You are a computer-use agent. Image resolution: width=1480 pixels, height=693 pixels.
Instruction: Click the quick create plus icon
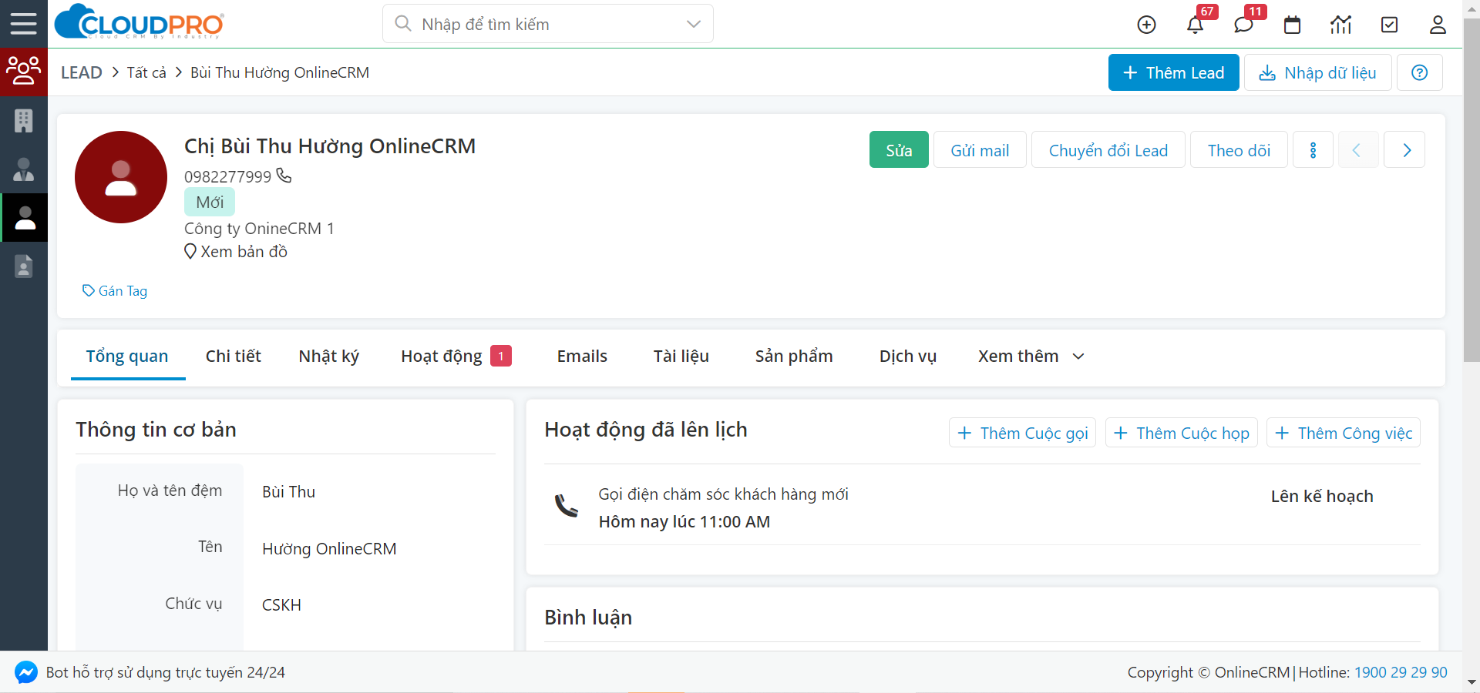tap(1146, 25)
